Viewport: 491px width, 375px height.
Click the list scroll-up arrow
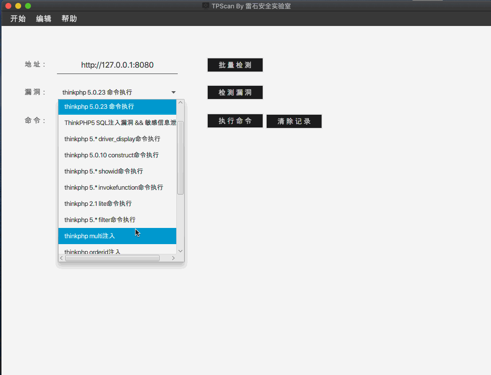180,102
